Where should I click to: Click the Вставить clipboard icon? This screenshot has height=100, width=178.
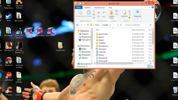click(89, 12)
